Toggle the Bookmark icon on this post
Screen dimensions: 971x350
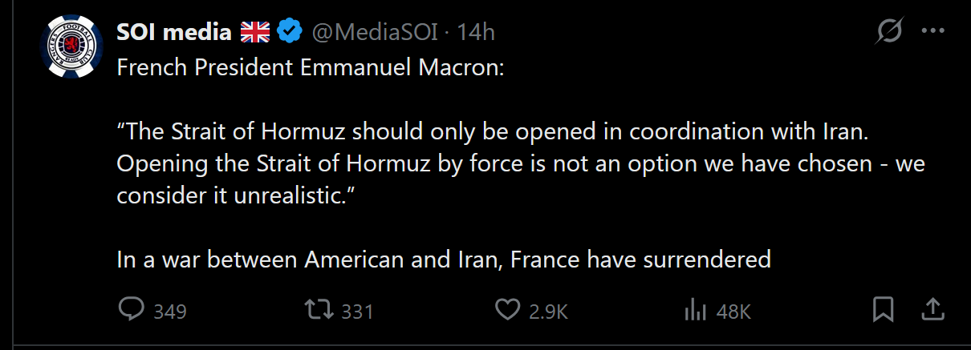884,310
